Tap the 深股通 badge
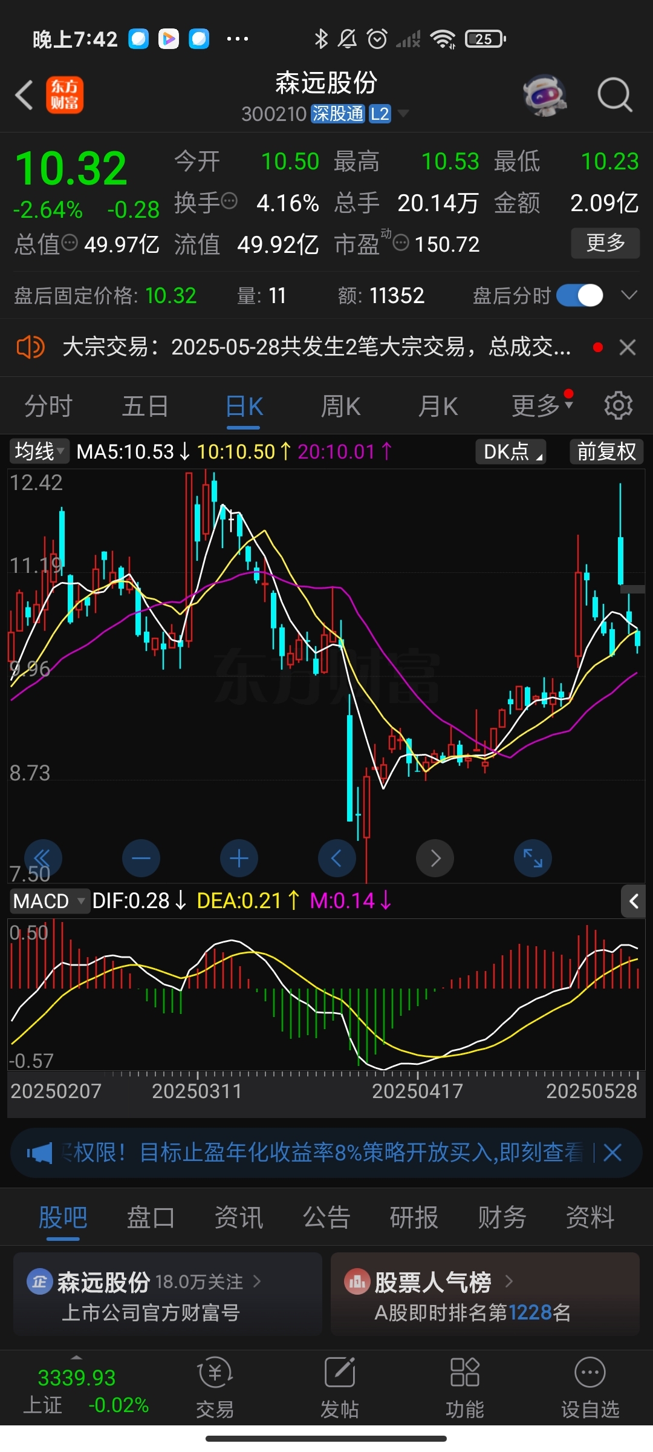Viewport: 653px width, 1452px height. click(x=337, y=114)
